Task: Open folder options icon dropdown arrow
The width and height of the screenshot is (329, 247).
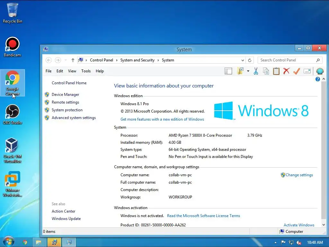Action: pos(248,71)
